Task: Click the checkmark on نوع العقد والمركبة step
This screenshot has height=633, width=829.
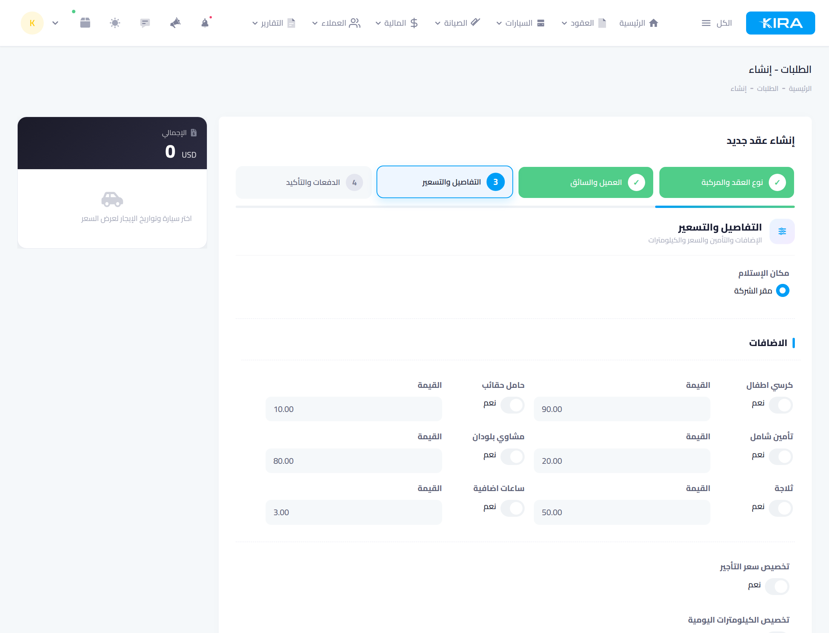Action: (x=777, y=183)
